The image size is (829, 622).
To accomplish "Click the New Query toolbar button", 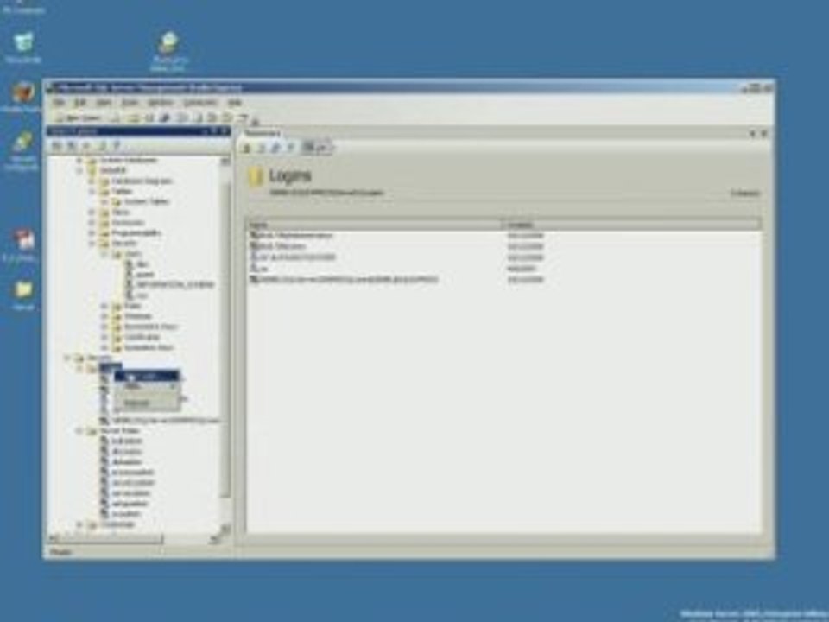I will point(77,117).
